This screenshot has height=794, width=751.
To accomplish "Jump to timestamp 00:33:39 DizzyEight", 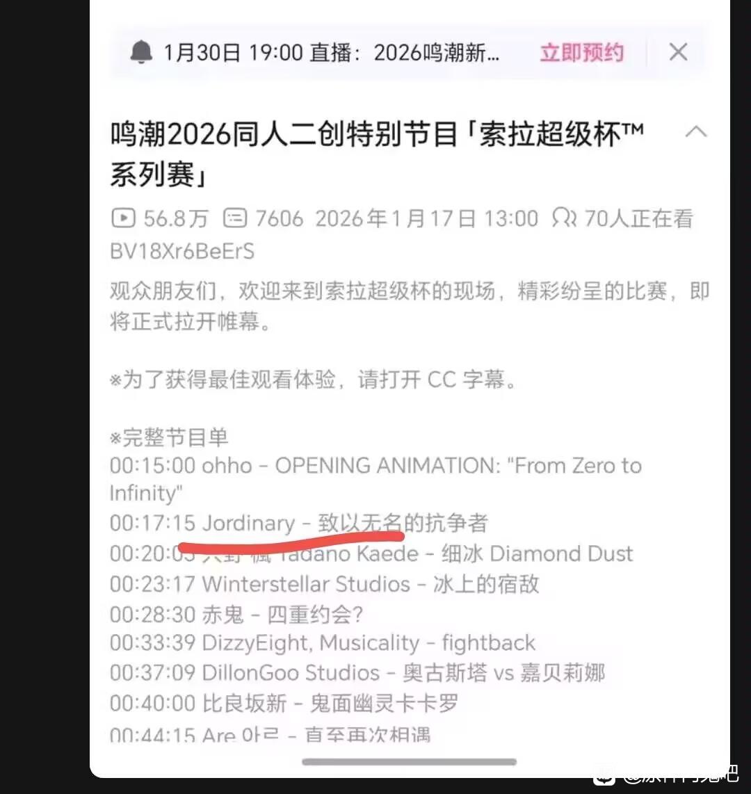I will 152,642.
